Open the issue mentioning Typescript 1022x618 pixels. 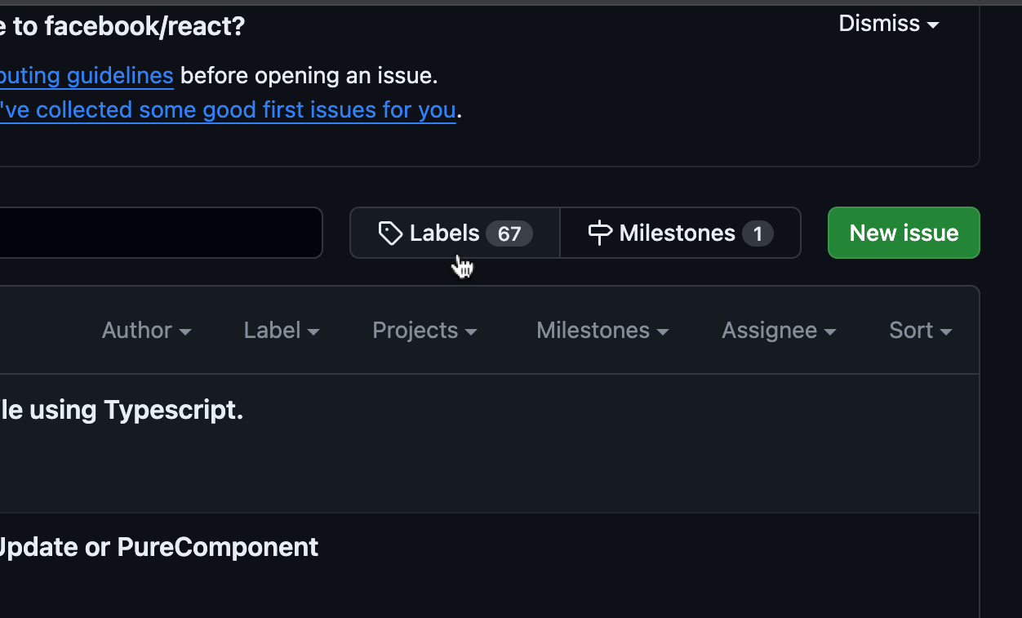pos(122,410)
